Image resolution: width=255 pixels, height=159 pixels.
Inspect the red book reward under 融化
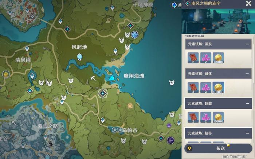[193, 88]
